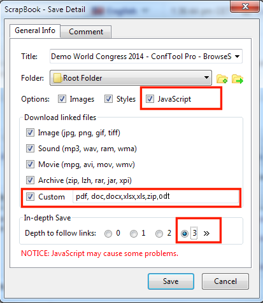Click the folder icon with green arrow

238,79
